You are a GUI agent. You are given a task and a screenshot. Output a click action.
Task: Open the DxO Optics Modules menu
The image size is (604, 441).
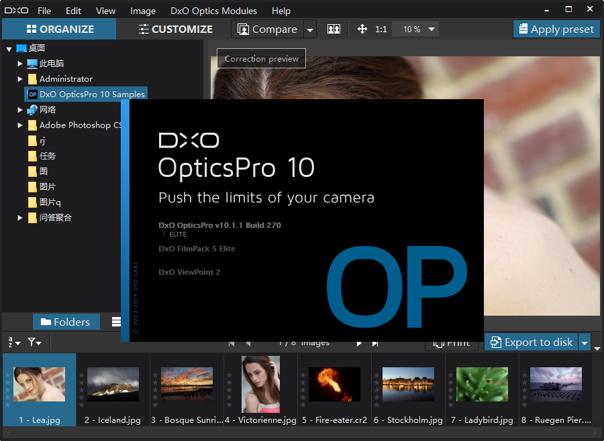(x=213, y=11)
